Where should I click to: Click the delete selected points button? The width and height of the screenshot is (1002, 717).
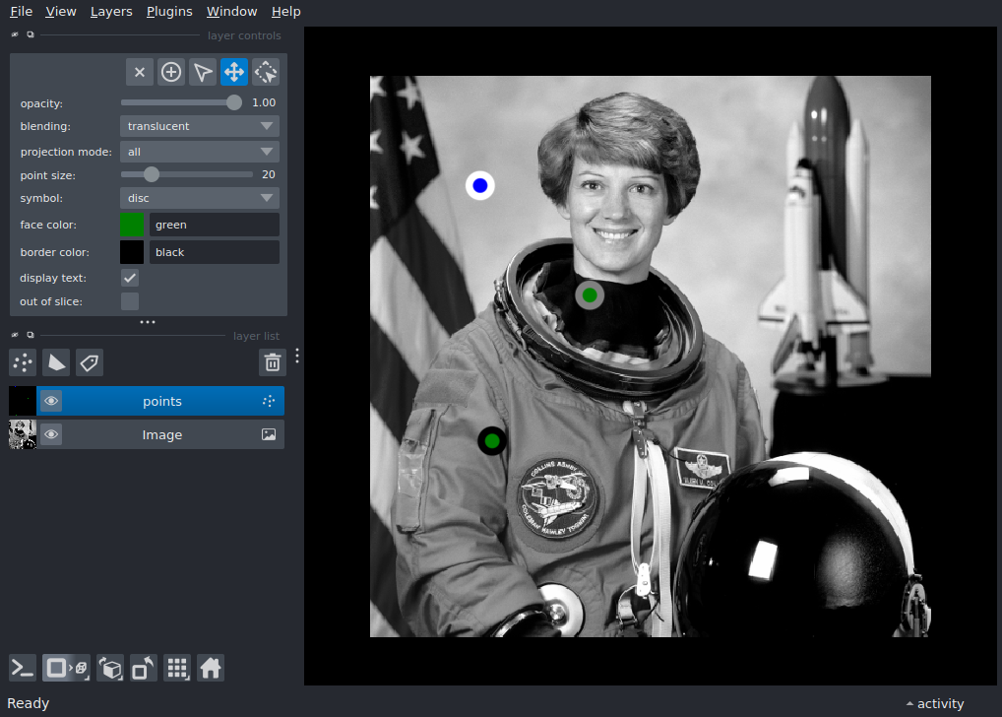[x=140, y=72]
